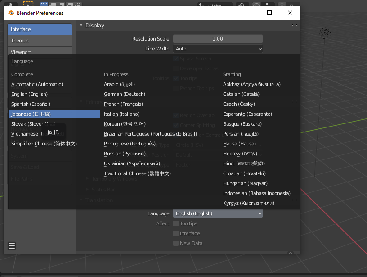Click the Display panel drag grip
This screenshot has width=367, height=277.
point(295,25)
